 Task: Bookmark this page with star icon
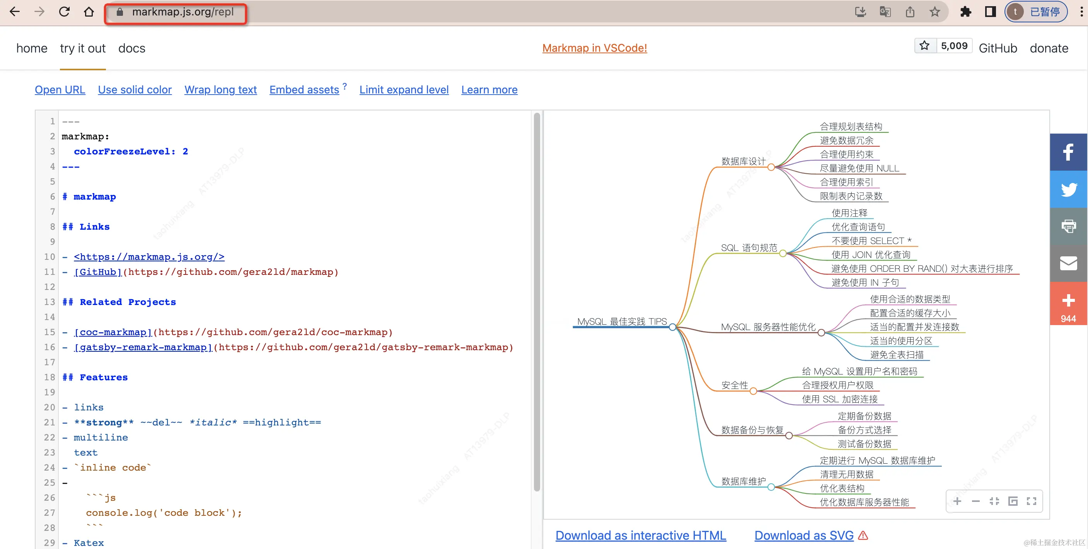935,11
